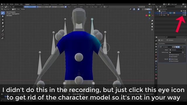
Task: Open the Edit menu
Action: [7, 4]
